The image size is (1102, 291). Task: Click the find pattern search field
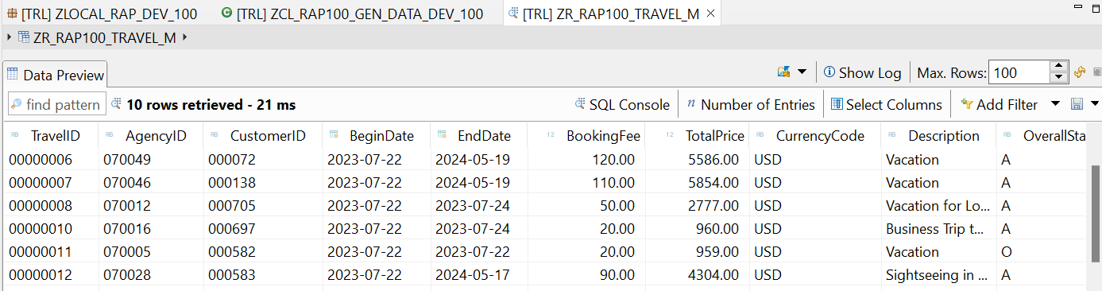point(56,104)
